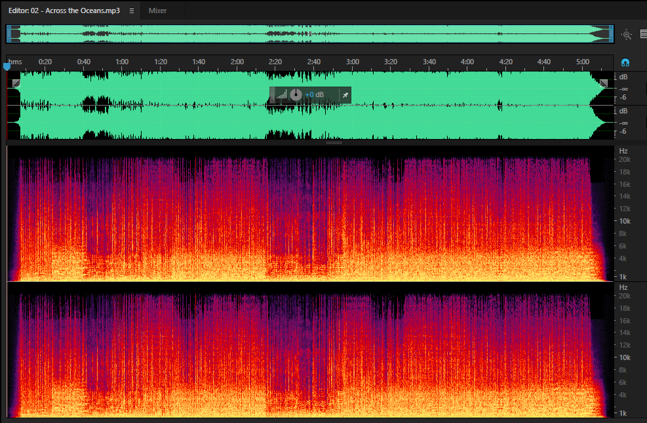
Task: Click the fade-out handle on the waveform
Action: point(603,83)
